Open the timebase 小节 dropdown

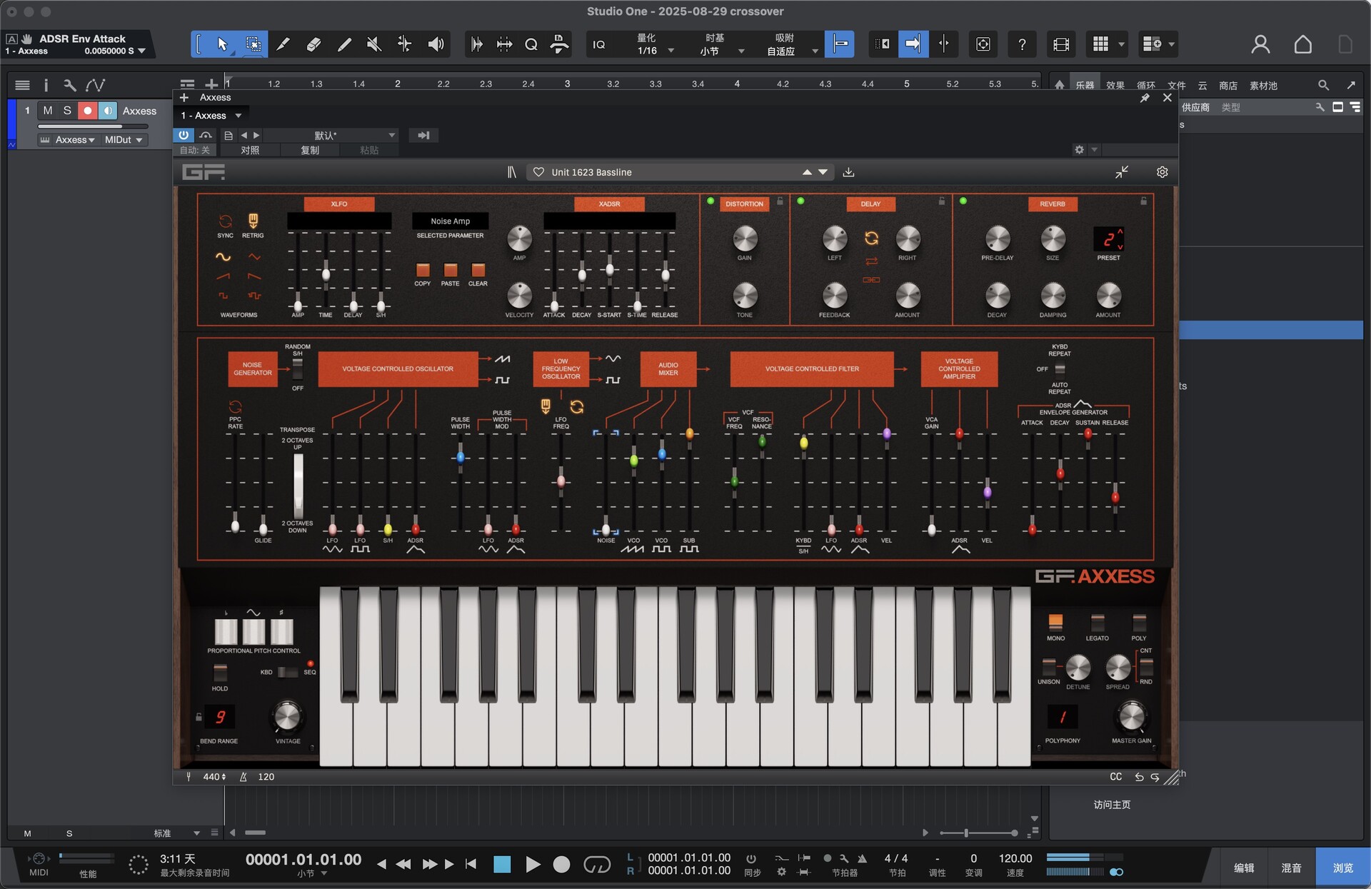[741, 51]
